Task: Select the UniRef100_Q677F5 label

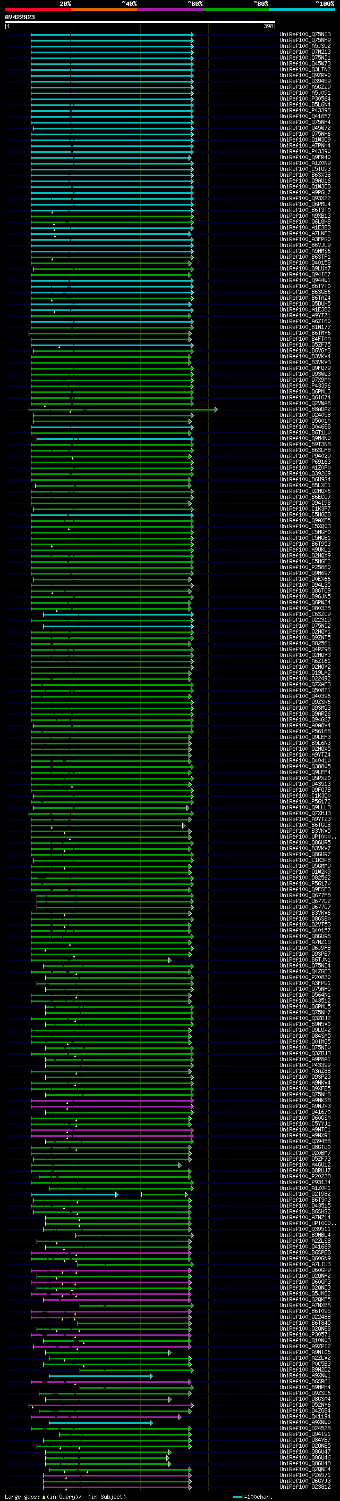Action: (x=305, y=895)
